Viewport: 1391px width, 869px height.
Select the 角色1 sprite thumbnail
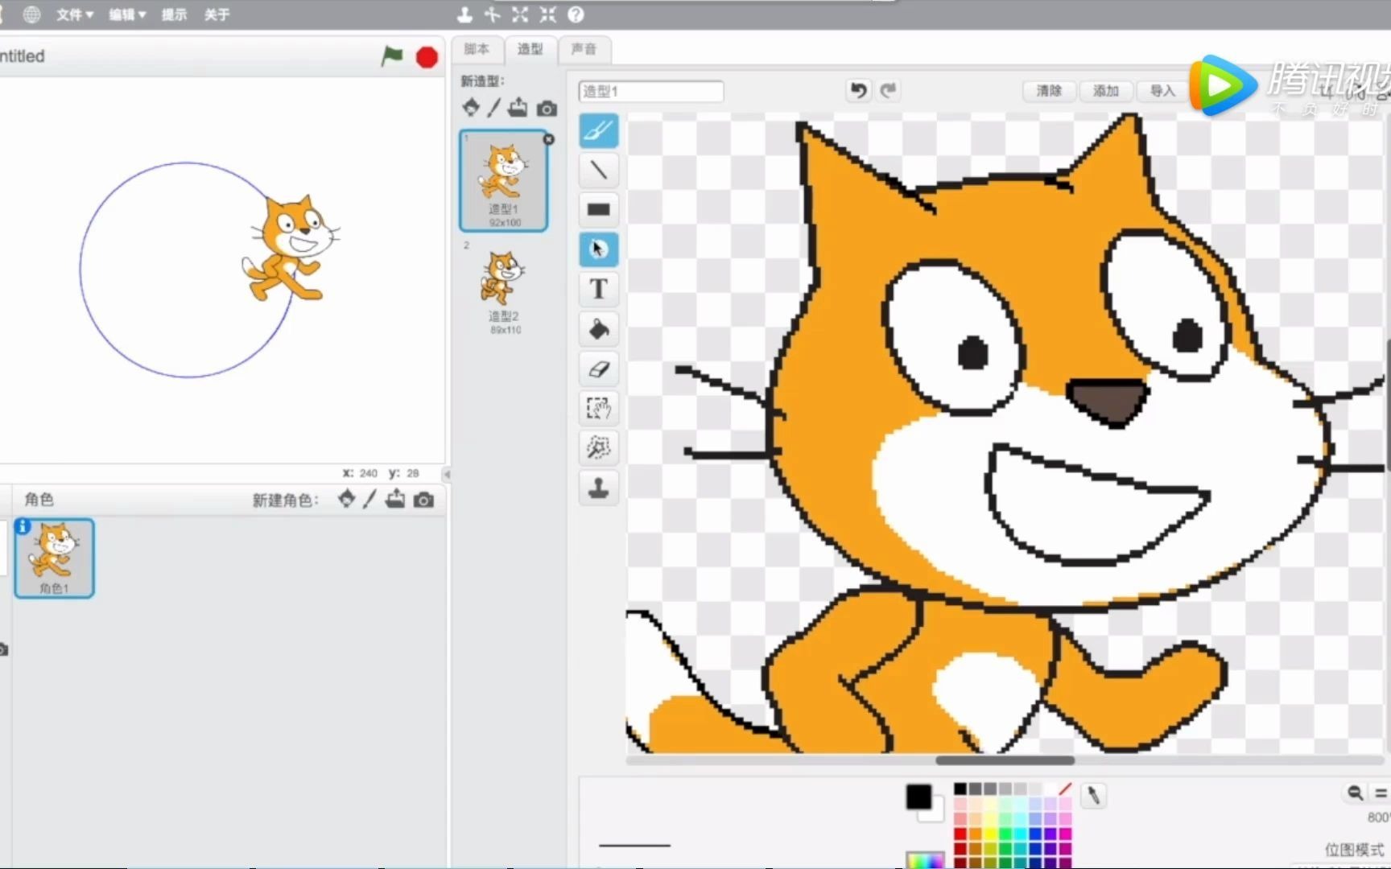pyautogui.click(x=54, y=558)
